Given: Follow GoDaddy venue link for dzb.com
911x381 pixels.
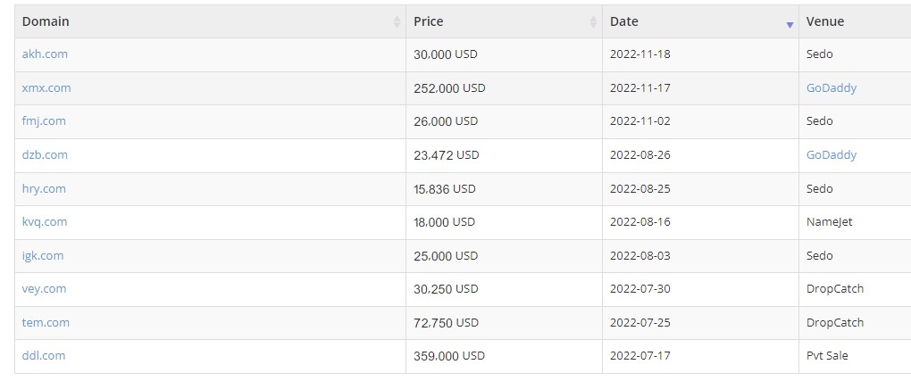Looking at the screenshot, I should pos(832,155).
